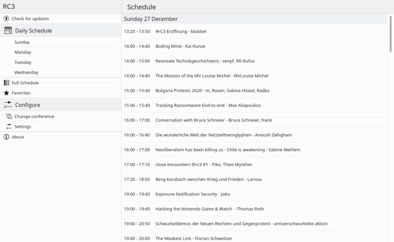394x242 pixels.
Task: Open Tuesday's schedule
Action: tap(23, 62)
